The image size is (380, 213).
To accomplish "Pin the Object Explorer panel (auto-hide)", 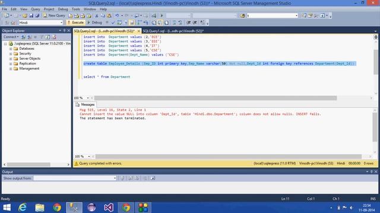I will coord(64,30).
